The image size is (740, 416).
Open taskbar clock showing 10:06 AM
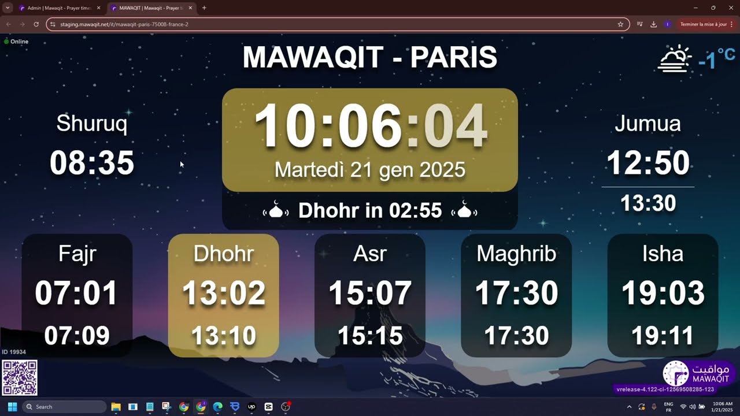723,407
